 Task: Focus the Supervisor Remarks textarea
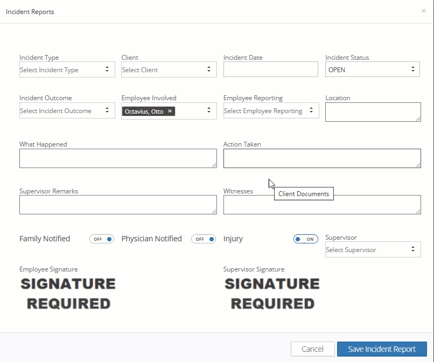point(118,205)
